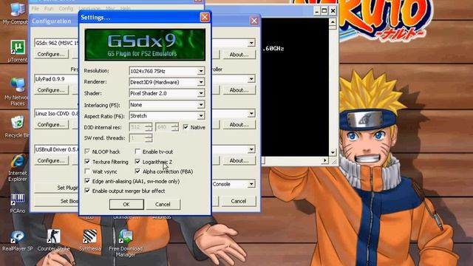Expand the GSdx plugin dropdown in Configuration
The image size is (473, 266).
click(x=251, y=43)
